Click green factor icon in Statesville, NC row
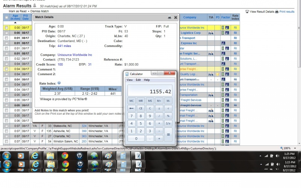301x188 pixels. tap(223, 126)
